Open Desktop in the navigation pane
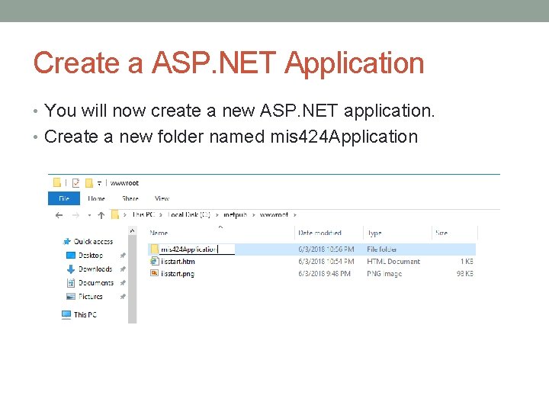The height and width of the screenshot is (412, 549). pyautogui.click(x=91, y=256)
